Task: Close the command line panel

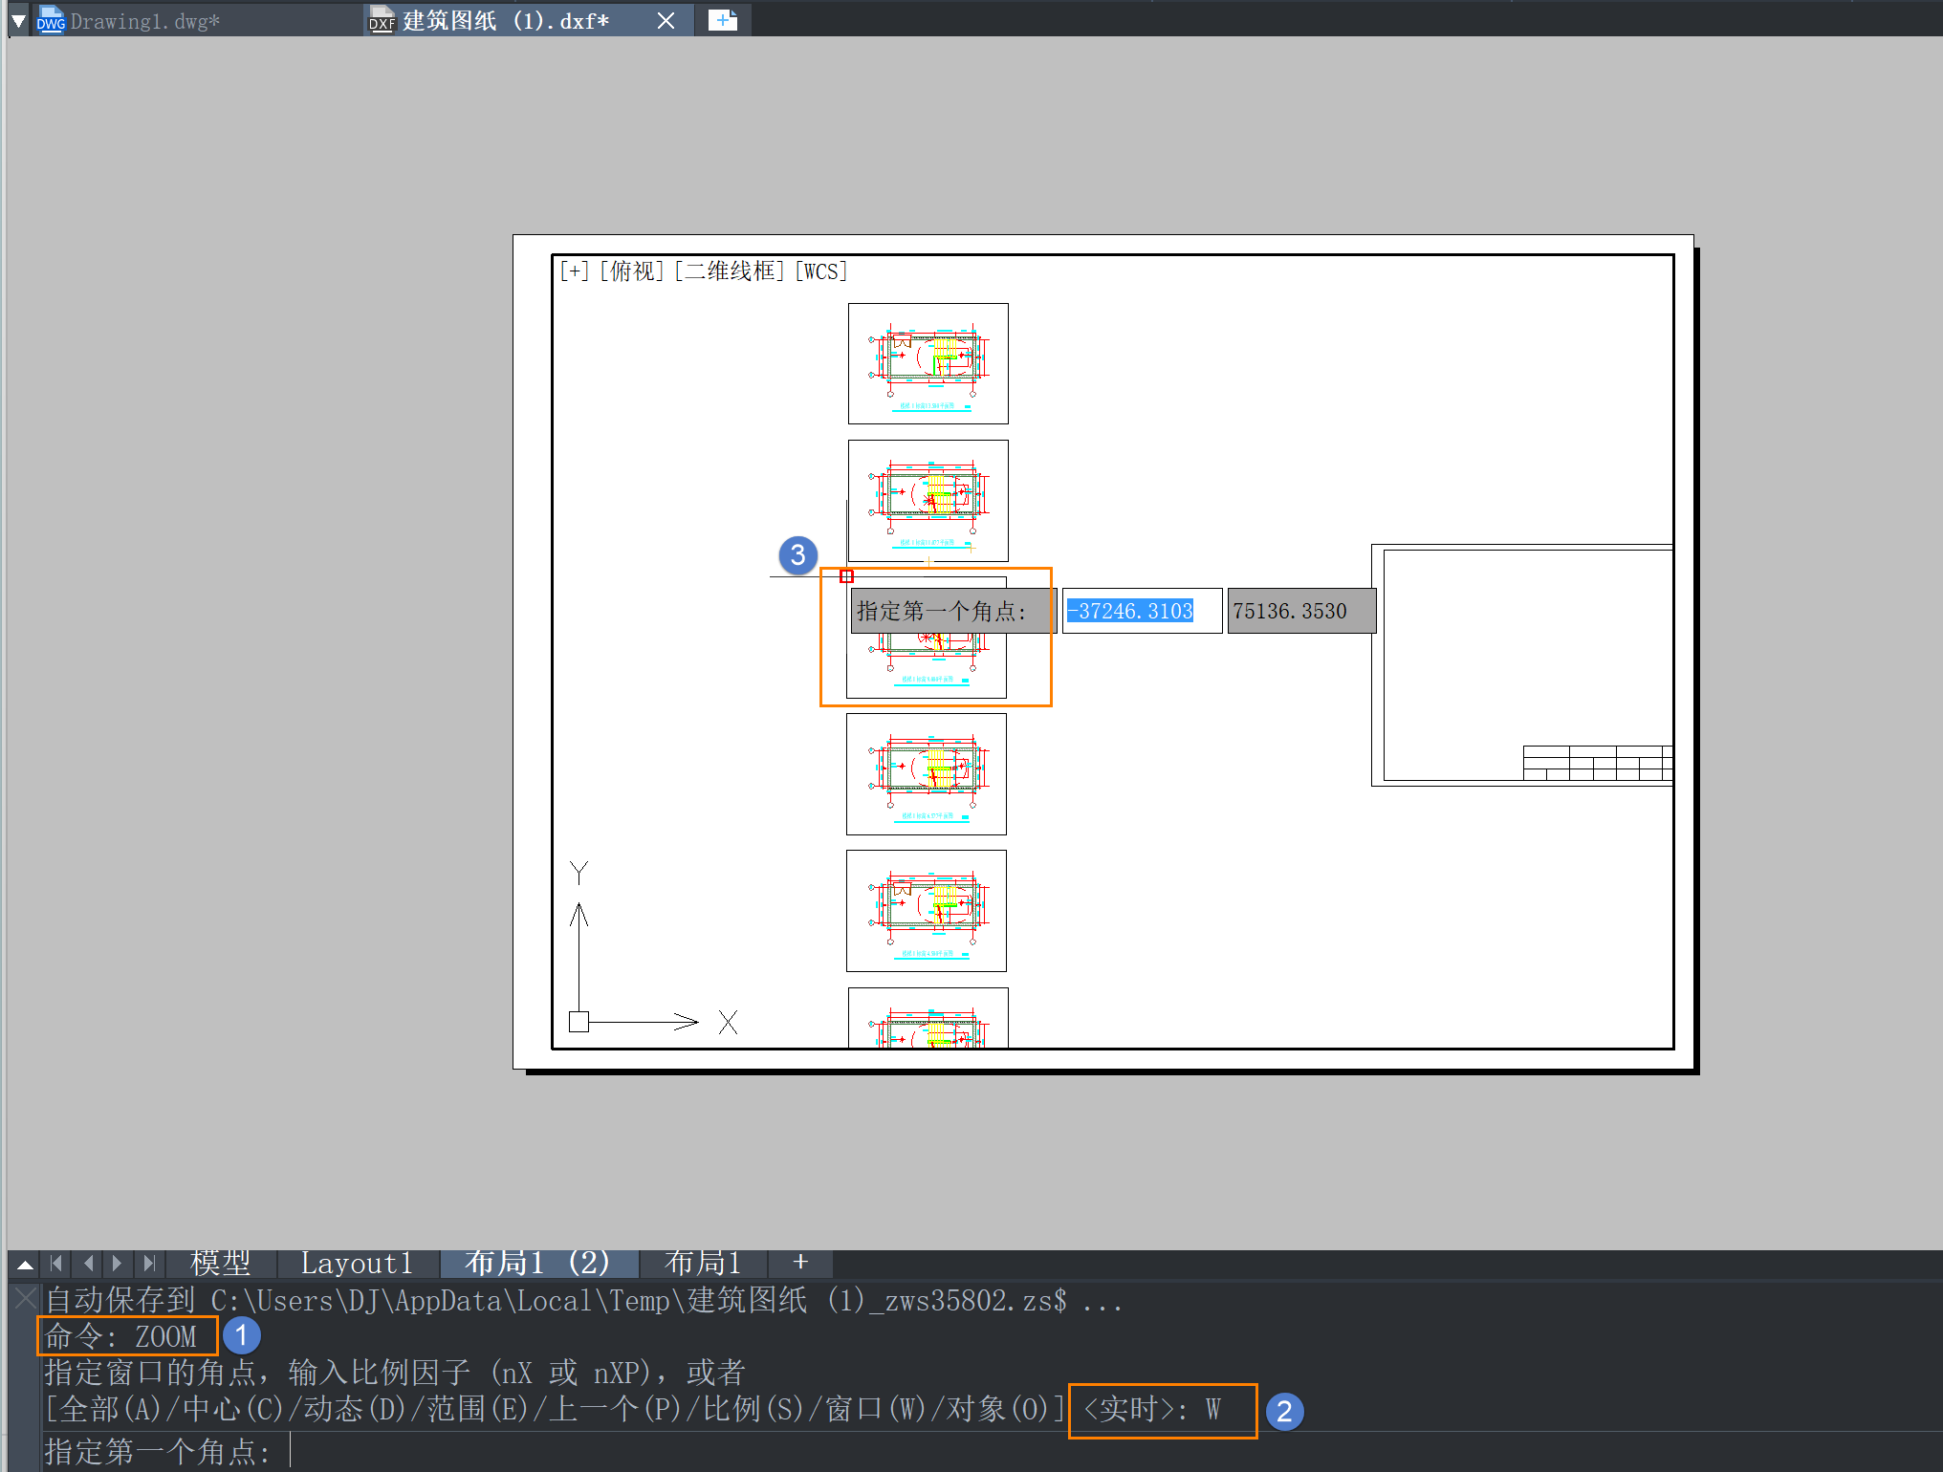Action: (x=26, y=1298)
